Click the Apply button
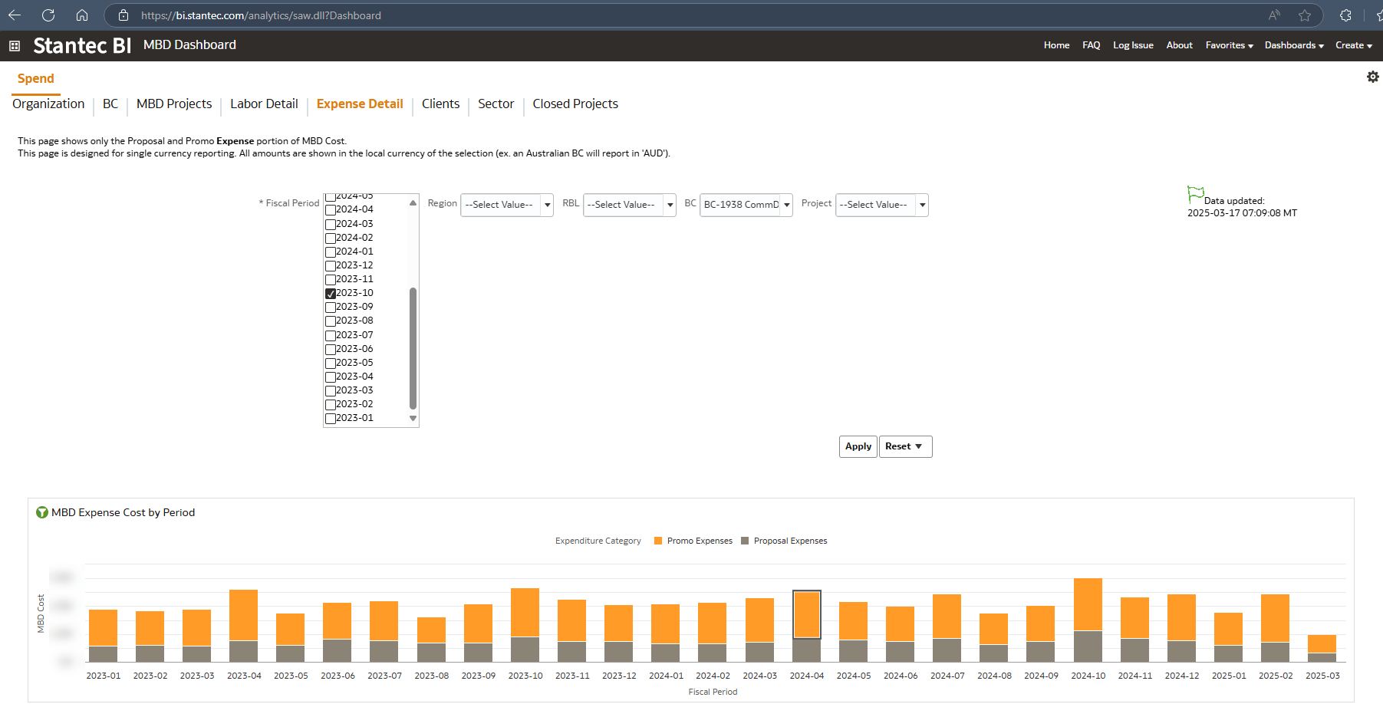This screenshot has height=704, width=1383. point(858,446)
